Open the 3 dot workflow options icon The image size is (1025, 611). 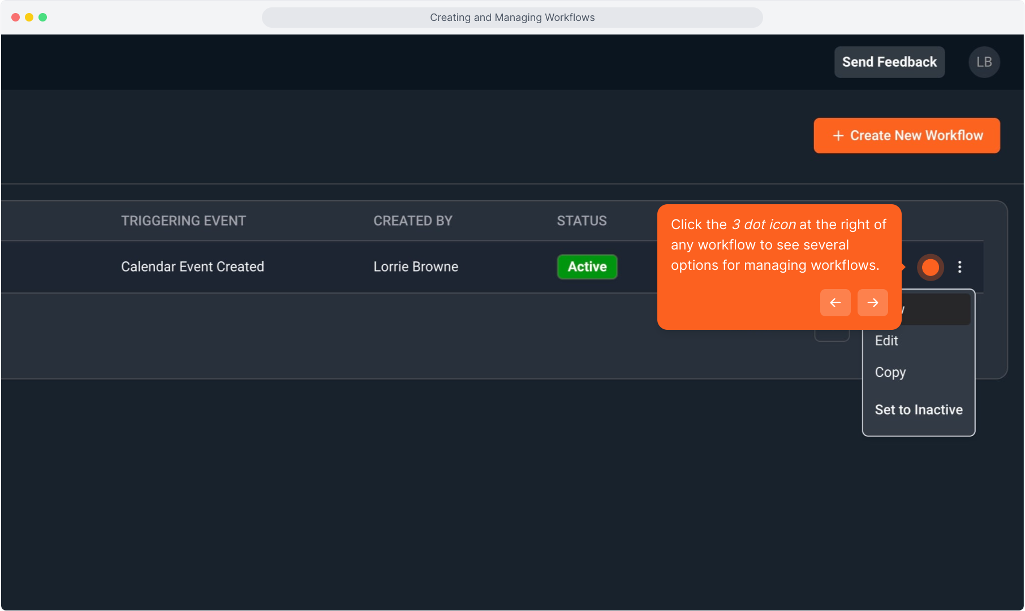point(959,267)
